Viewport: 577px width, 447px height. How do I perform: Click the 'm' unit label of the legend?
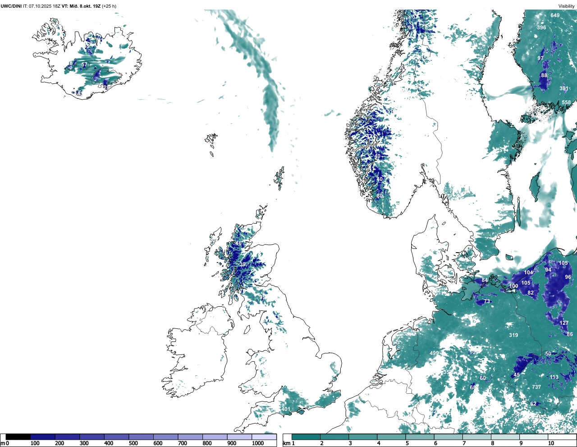click(3, 444)
